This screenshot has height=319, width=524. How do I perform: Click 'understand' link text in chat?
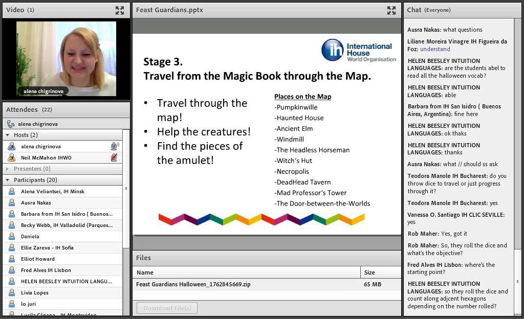coord(435,49)
